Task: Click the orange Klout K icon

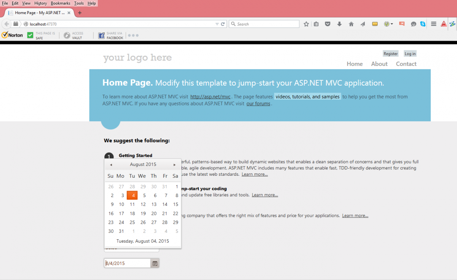Action: [x=402, y=24]
